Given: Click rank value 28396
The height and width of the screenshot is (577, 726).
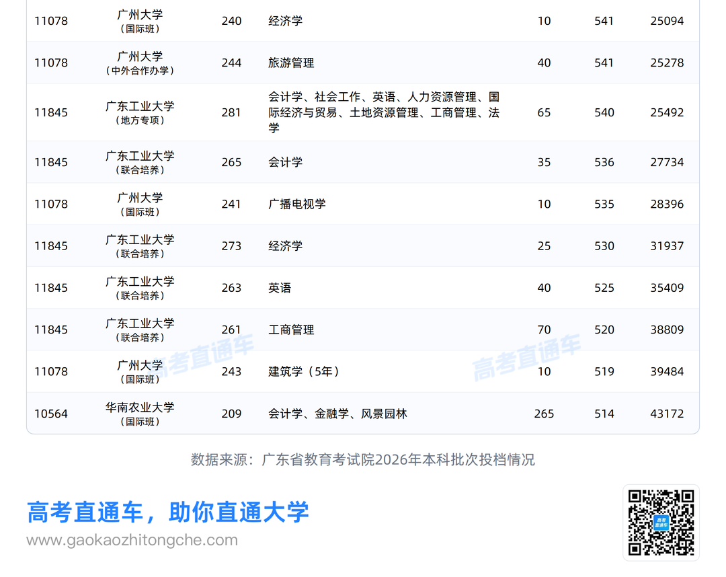Looking at the screenshot, I should [x=667, y=204].
